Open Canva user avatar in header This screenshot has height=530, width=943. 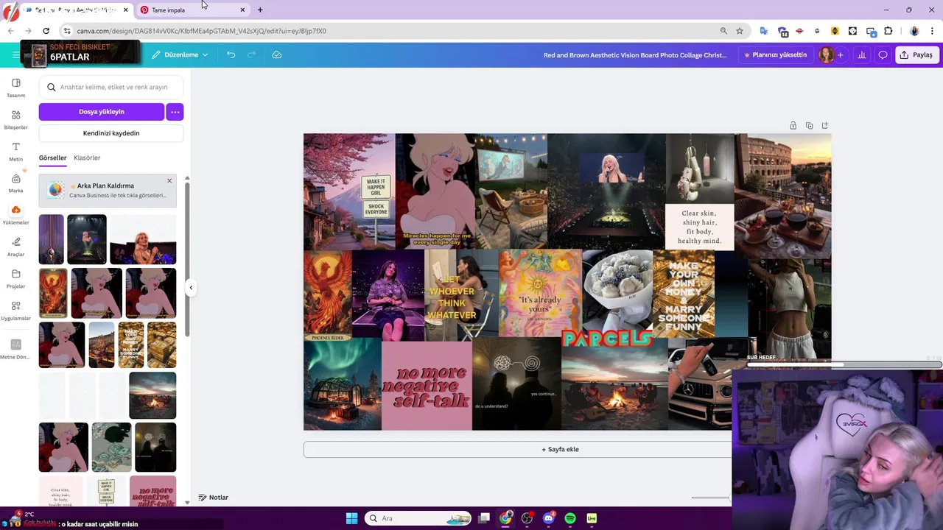tap(826, 54)
